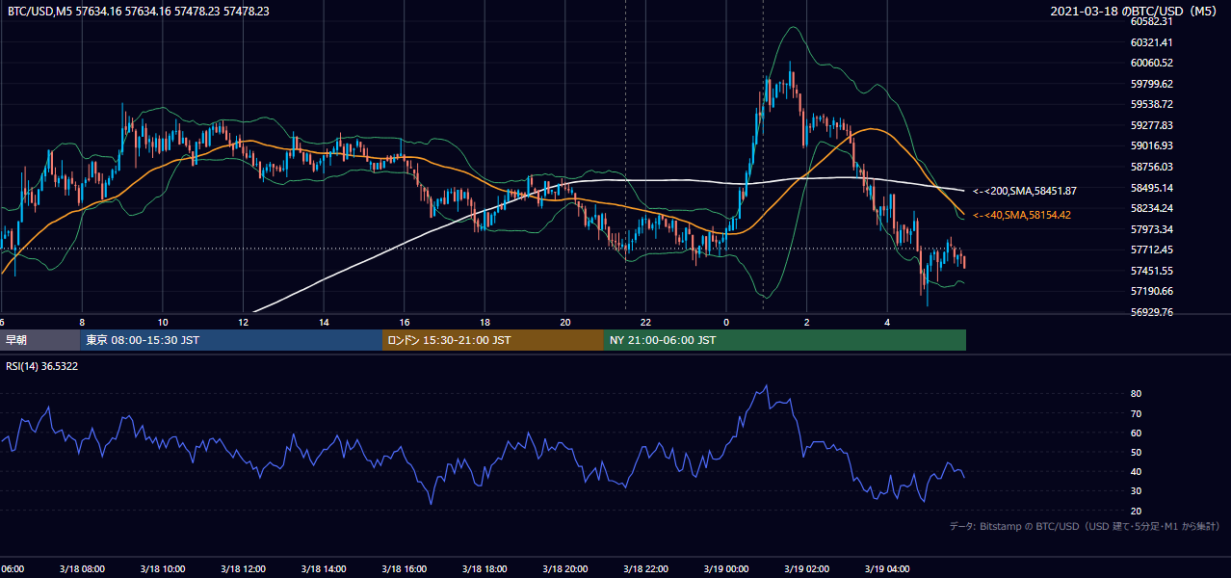Click RSI axis level 60

pyautogui.click(x=1136, y=433)
